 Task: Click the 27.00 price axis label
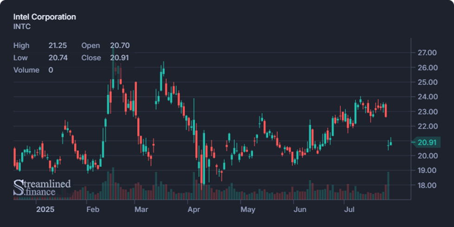click(x=427, y=52)
